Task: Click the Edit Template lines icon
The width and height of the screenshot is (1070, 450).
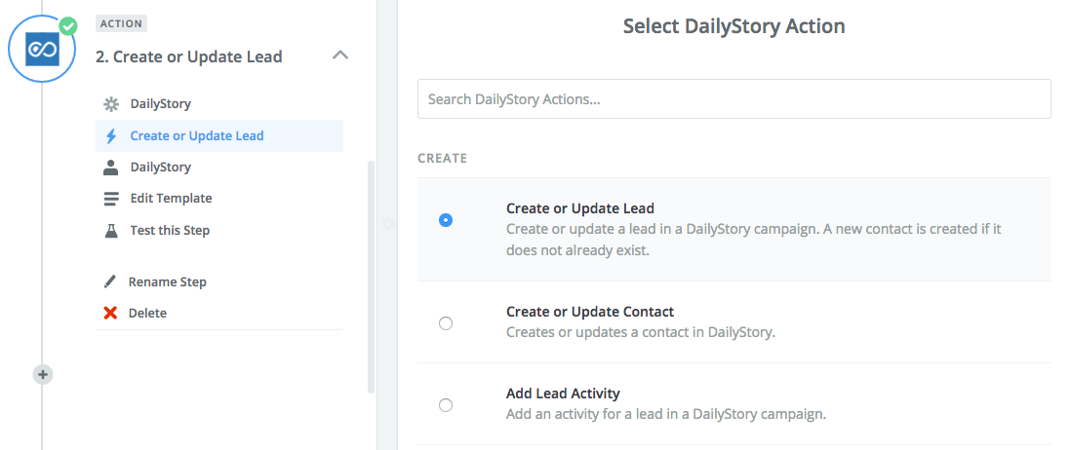Action: coord(110,199)
